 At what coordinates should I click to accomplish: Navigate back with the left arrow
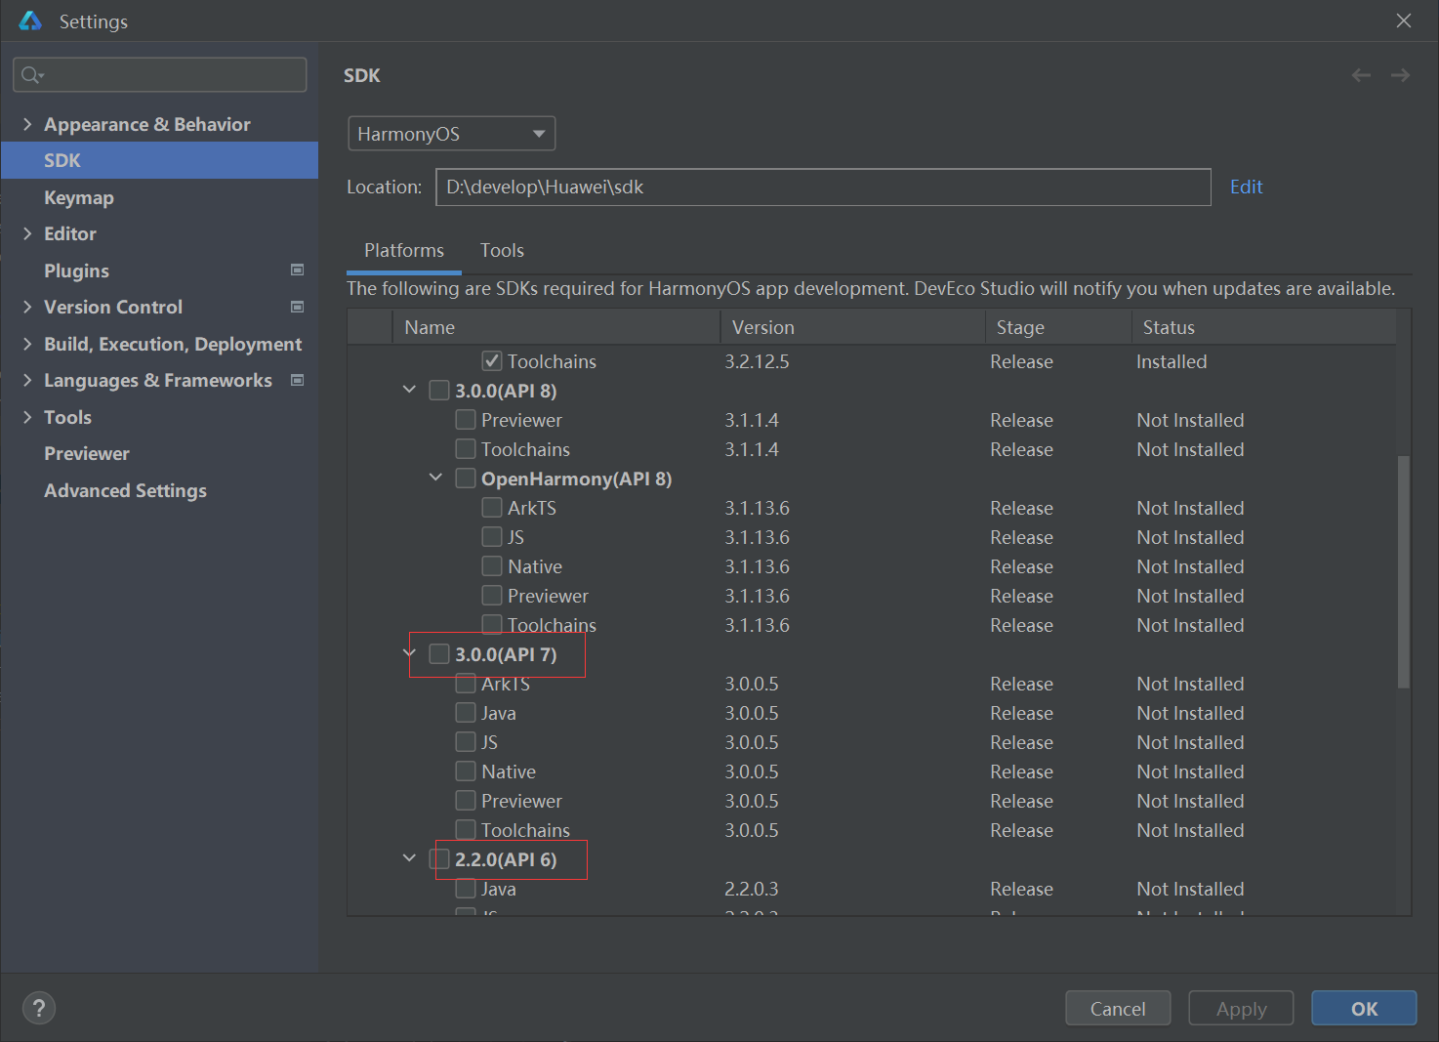pos(1361,75)
